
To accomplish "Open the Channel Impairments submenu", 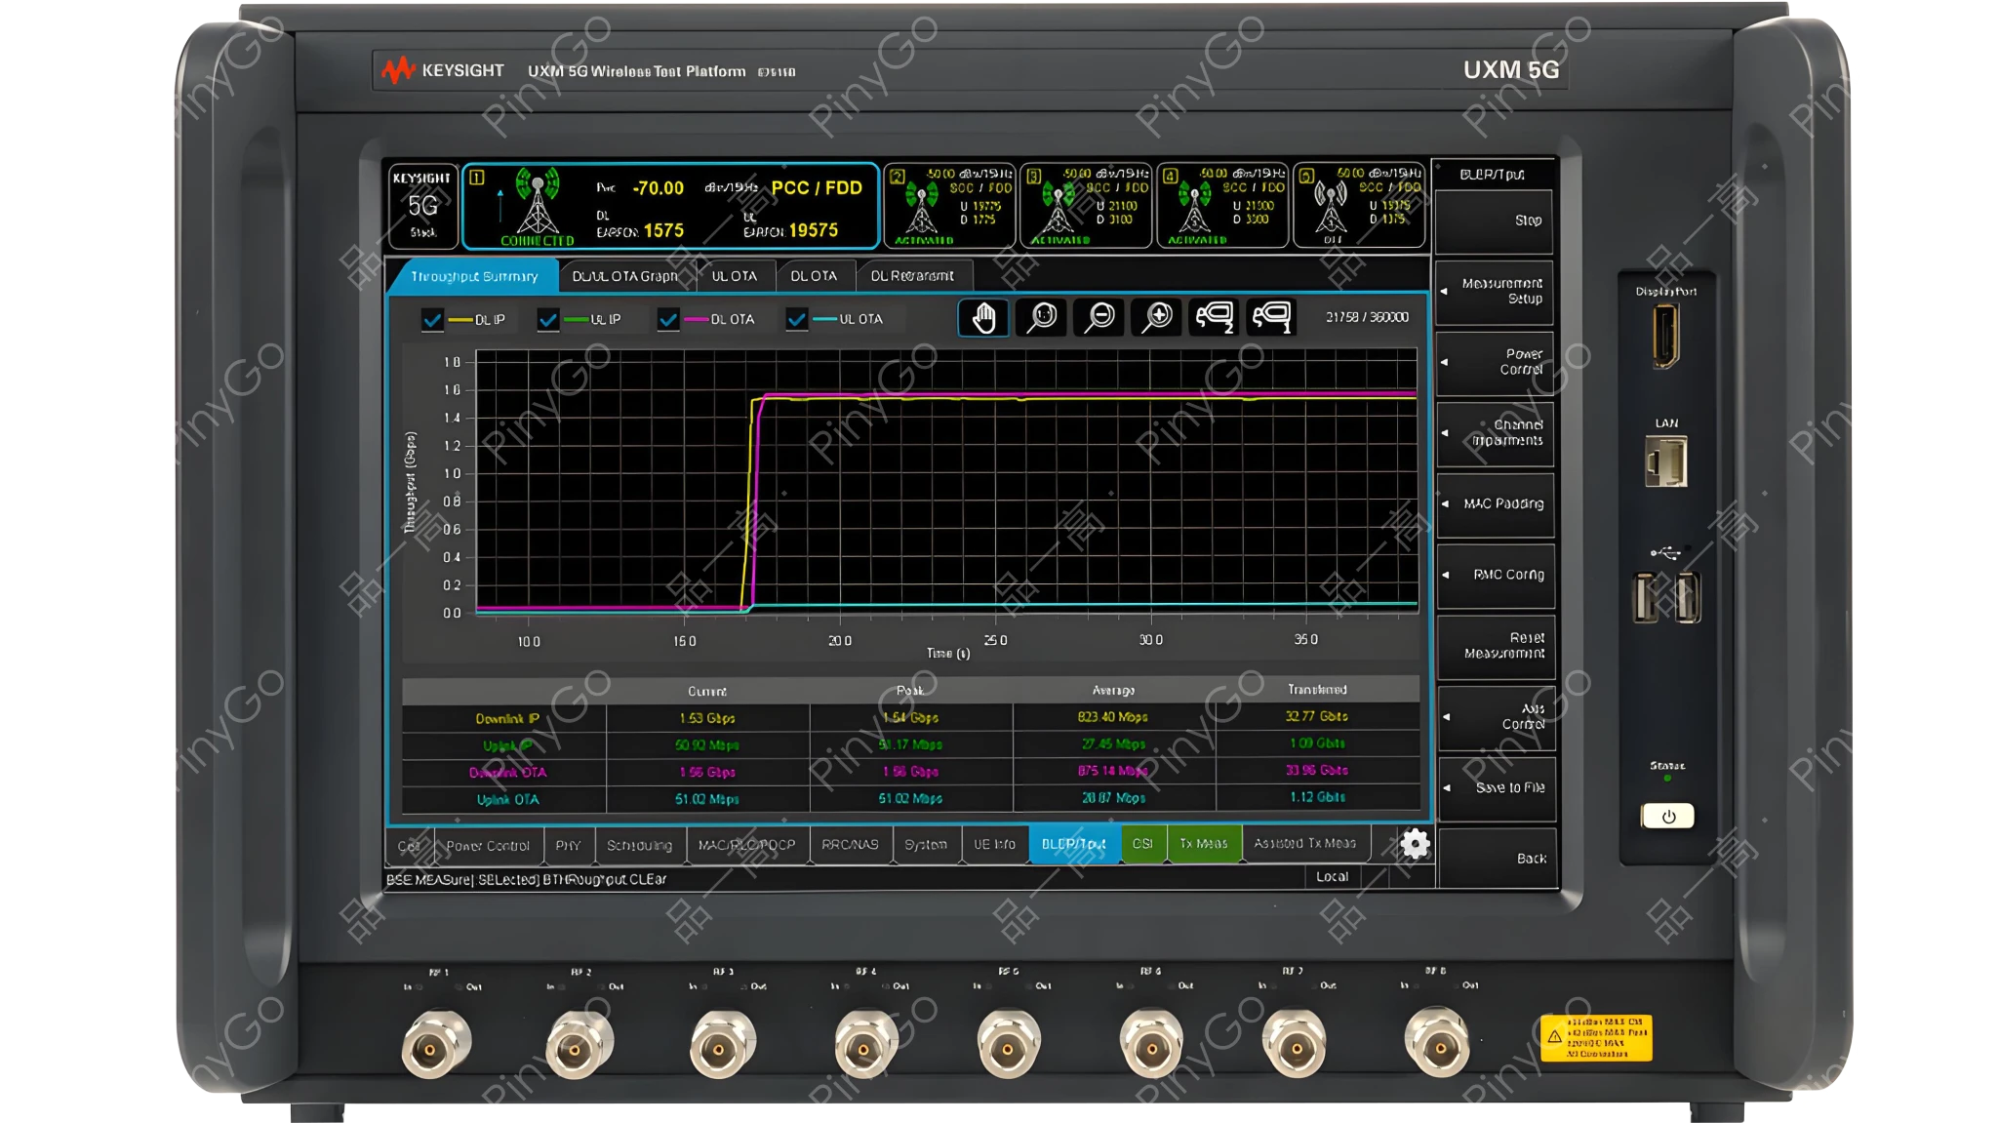I will tap(1495, 432).
